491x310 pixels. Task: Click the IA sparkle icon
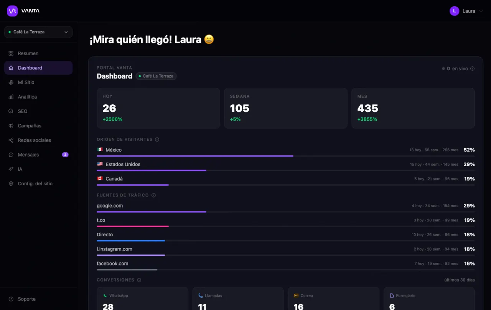11,169
